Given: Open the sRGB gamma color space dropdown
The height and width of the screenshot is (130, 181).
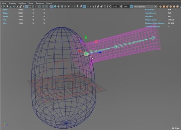Looking at the screenshot, I should coord(145,6).
